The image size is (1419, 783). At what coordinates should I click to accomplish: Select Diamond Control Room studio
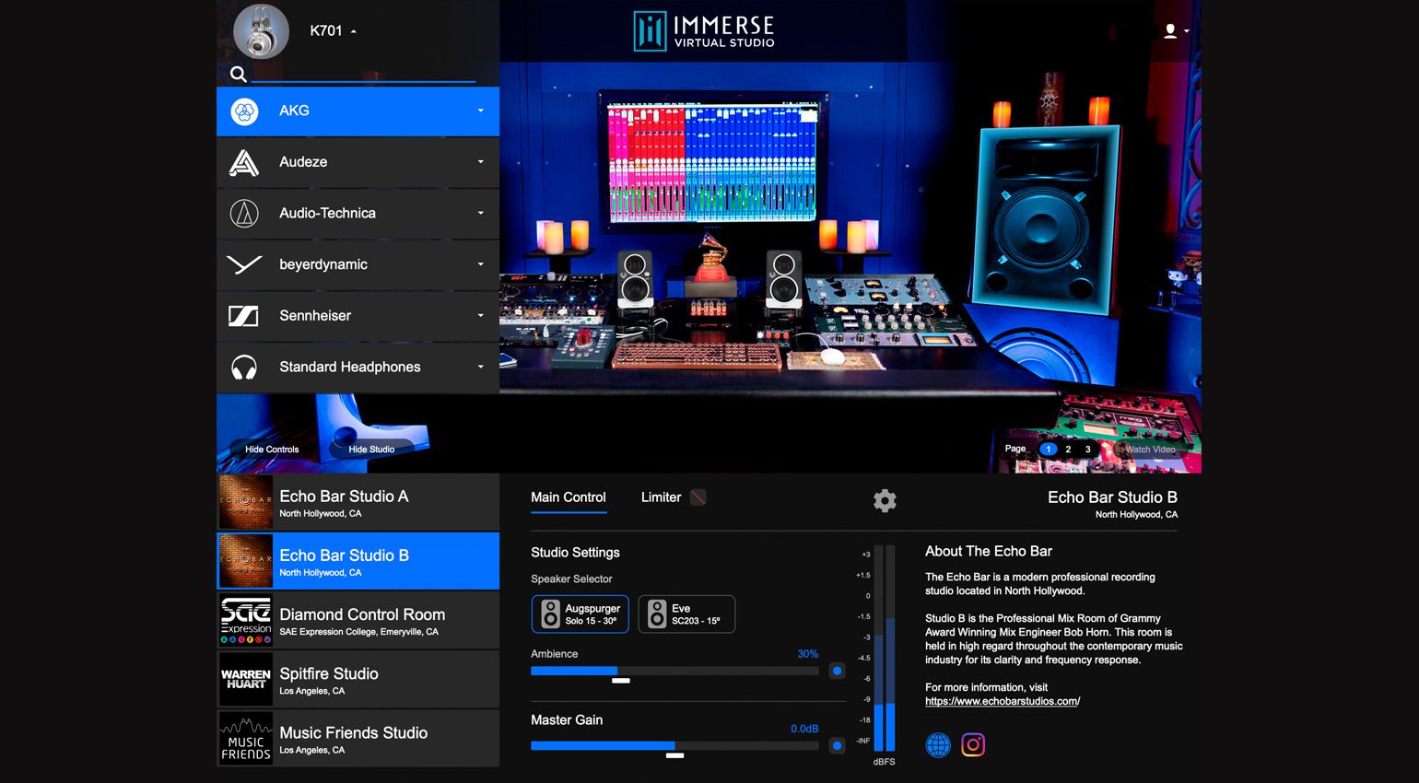tap(358, 620)
